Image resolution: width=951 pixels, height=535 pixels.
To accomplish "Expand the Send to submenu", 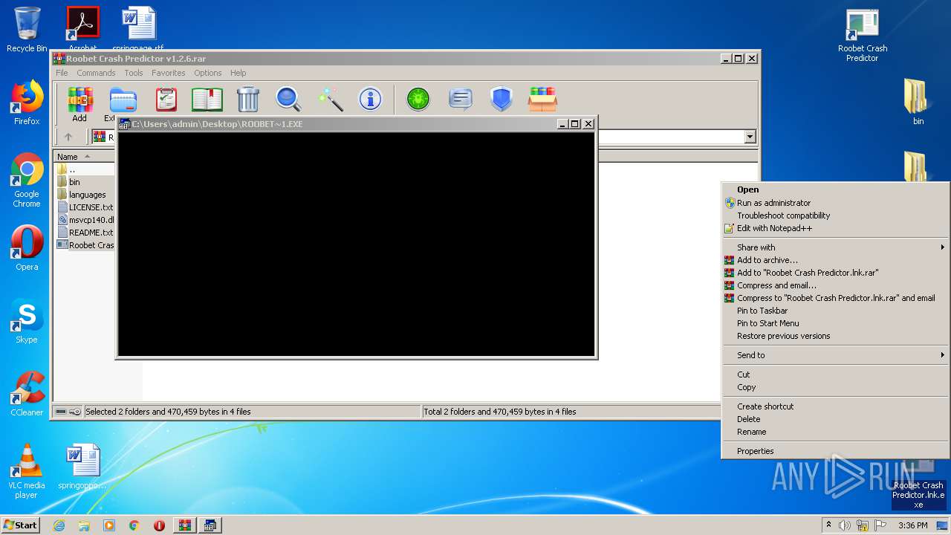I will (836, 355).
